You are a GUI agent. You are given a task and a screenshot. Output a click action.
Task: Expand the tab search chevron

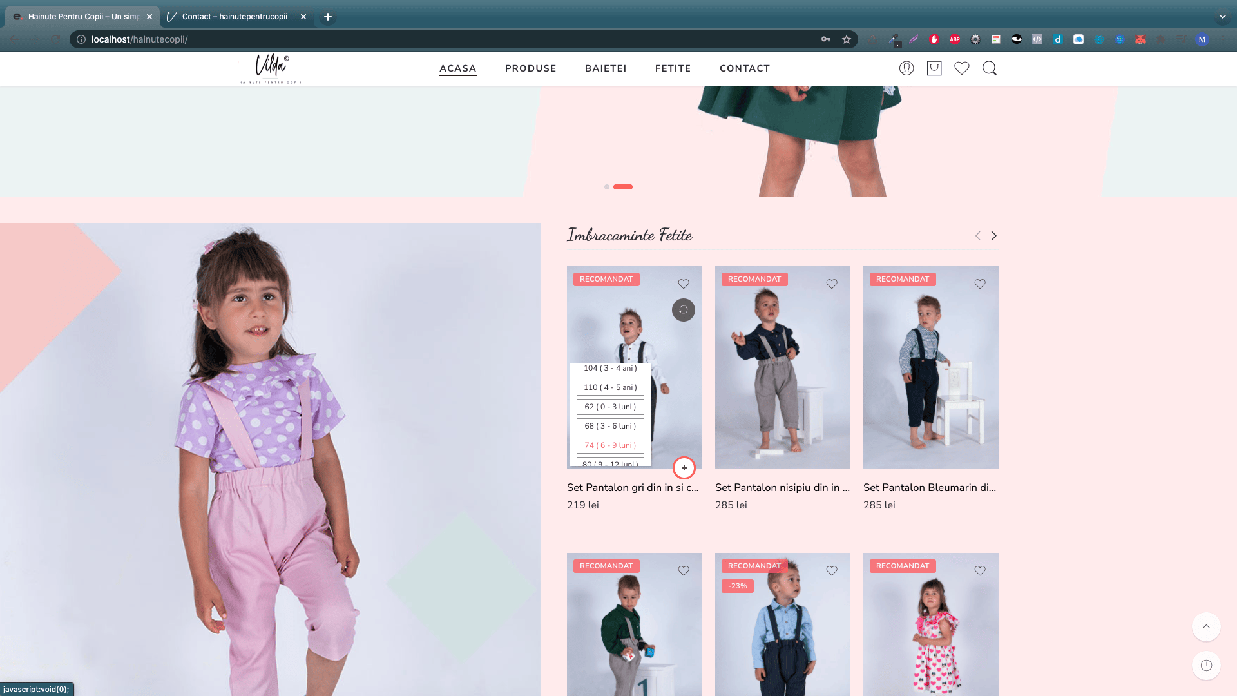click(x=1223, y=17)
